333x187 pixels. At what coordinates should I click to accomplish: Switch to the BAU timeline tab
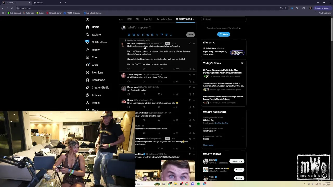click(x=129, y=19)
